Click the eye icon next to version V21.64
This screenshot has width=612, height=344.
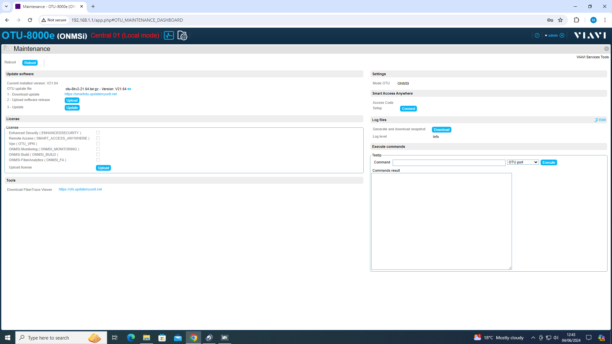click(129, 89)
